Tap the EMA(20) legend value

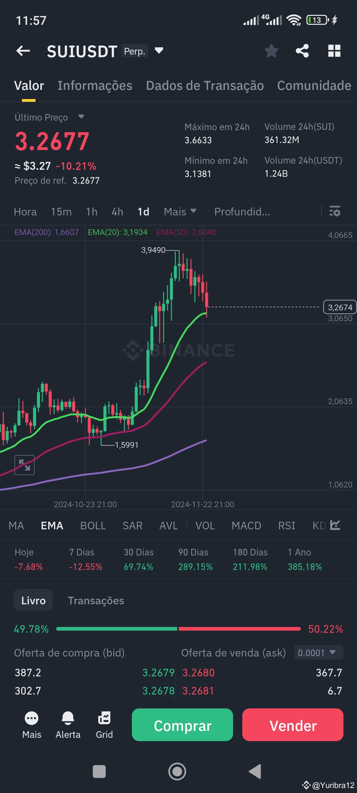tap(118, 232)
